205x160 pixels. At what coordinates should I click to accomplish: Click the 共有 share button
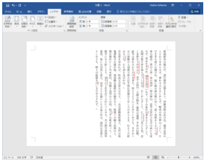195,12
